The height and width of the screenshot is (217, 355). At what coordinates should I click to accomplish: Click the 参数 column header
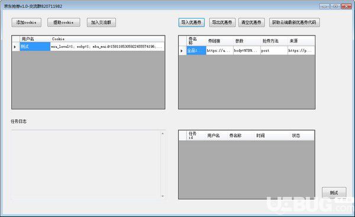pos(247,41)
